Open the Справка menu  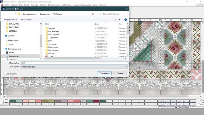(103, 5)
